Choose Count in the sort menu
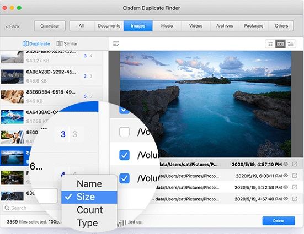Screen dimensions: 304x234 [x=89, y=210]
